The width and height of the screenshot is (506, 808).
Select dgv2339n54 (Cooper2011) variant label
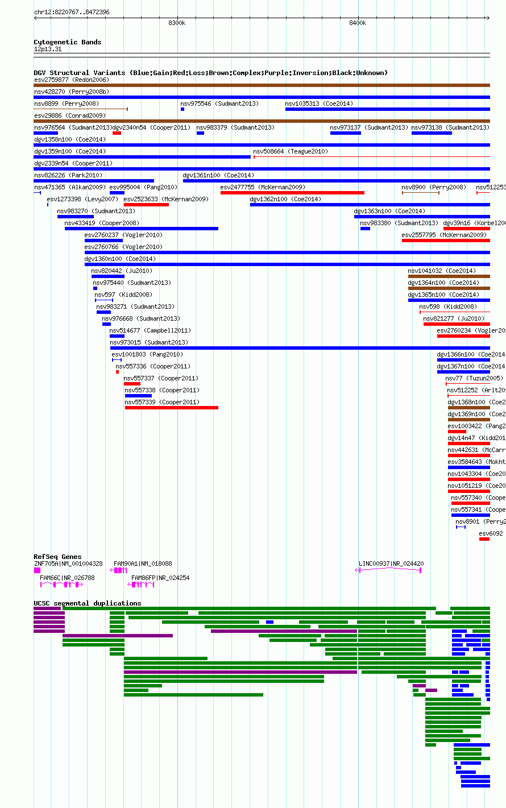tap(73, 163)
